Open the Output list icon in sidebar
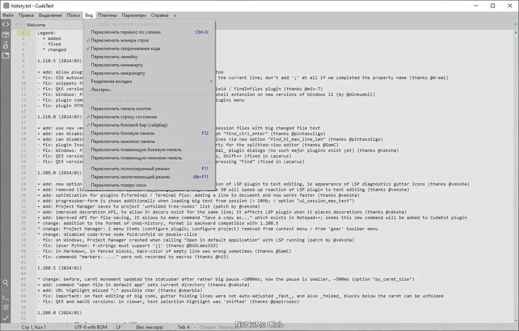Screen dimensions: 519x331 tap(6, 307)
